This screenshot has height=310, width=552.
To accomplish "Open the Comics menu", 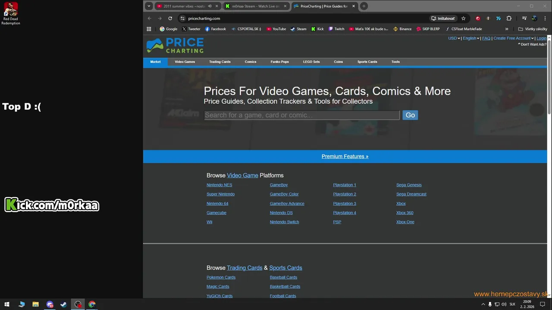I will click(251, 62).
